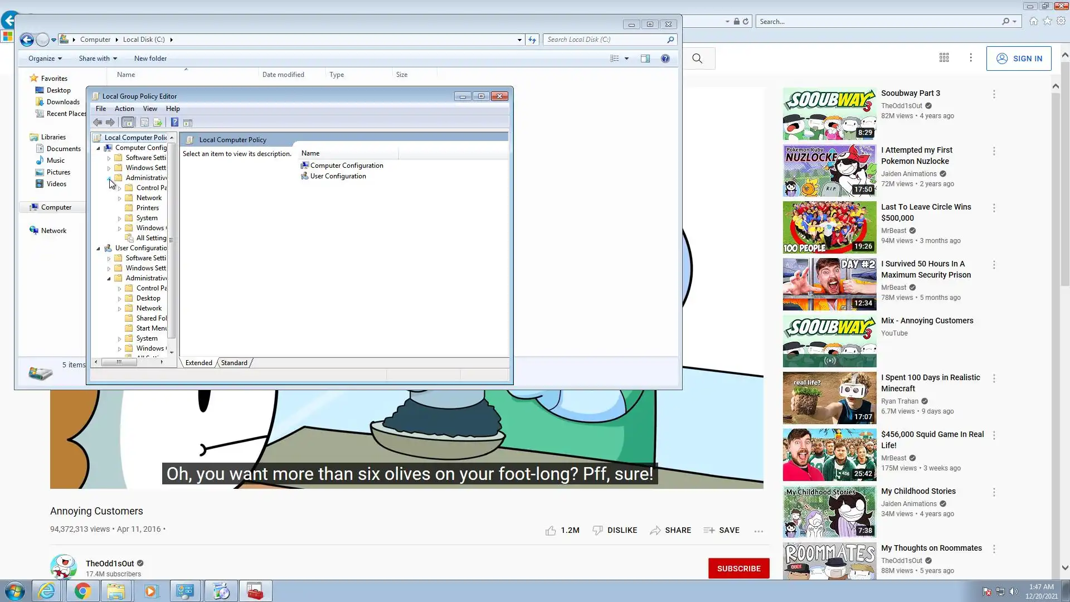1070x602 pixels.
Task: Toggle Explorer preview pane button
Action: click(x=645, y=59)
